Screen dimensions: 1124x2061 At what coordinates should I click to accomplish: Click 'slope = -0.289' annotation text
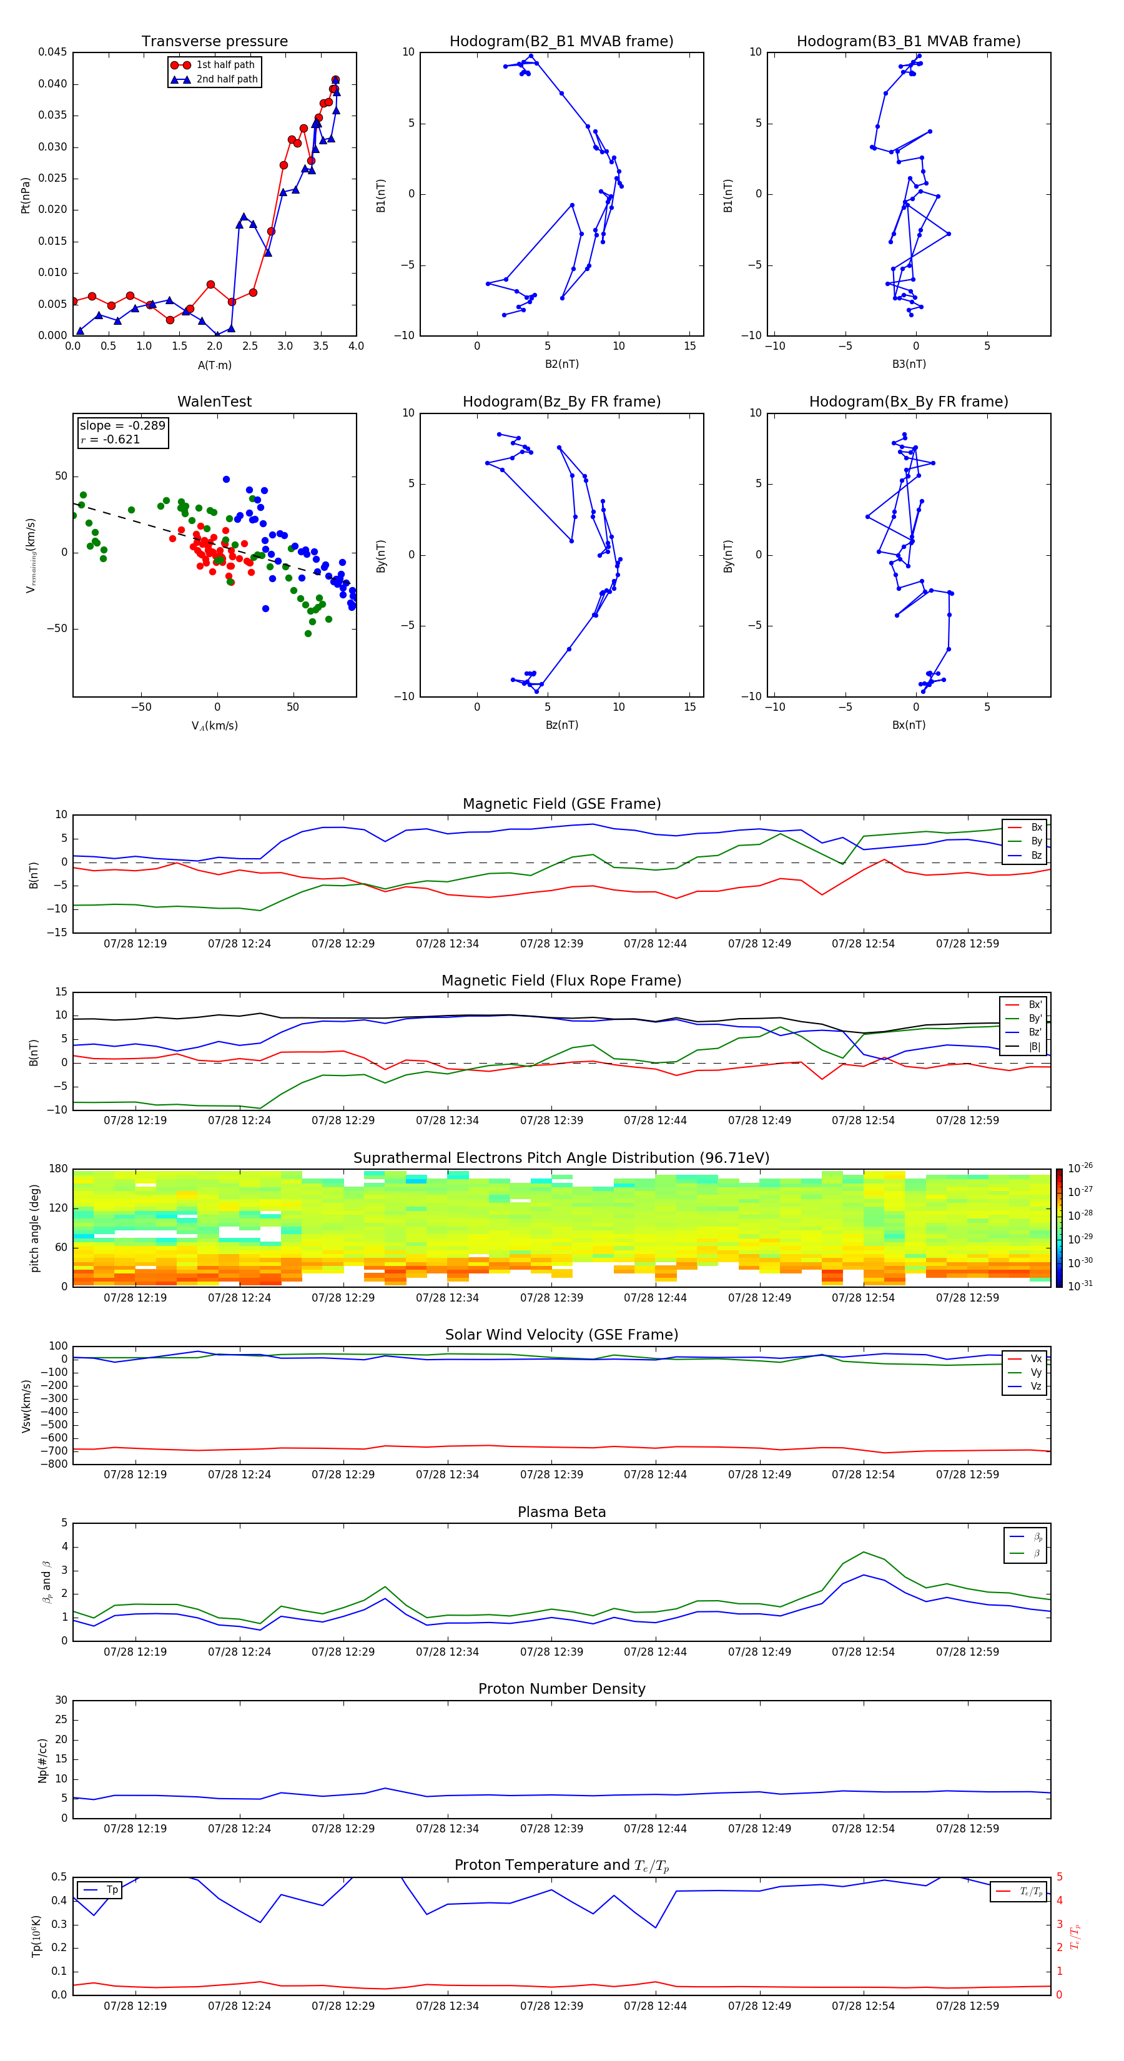[x=122, y=426]
